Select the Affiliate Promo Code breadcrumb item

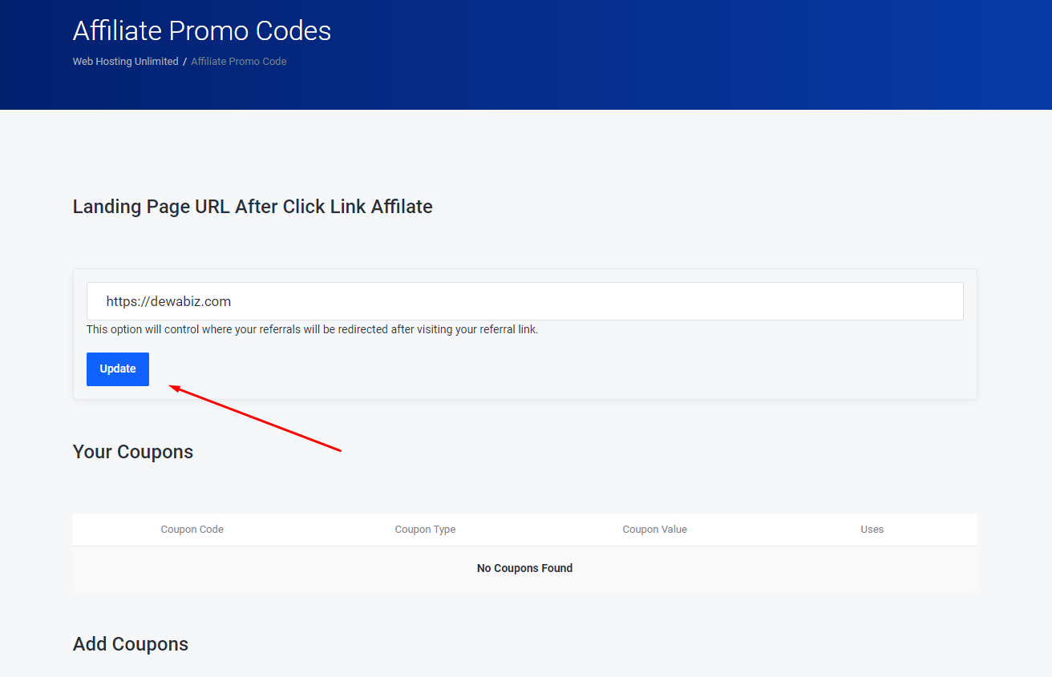pyautogui.click(x=238, y=62)
